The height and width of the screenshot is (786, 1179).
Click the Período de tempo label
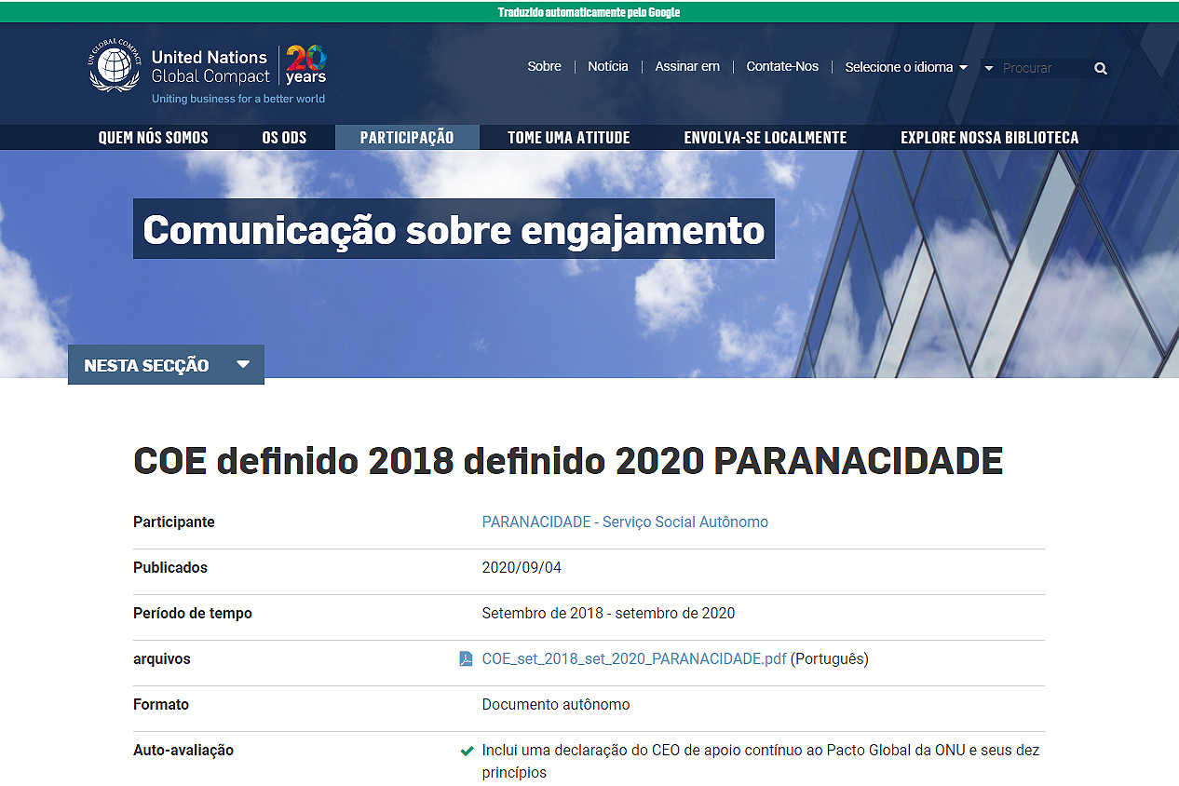pyautogui.click(x=193, y=614)
